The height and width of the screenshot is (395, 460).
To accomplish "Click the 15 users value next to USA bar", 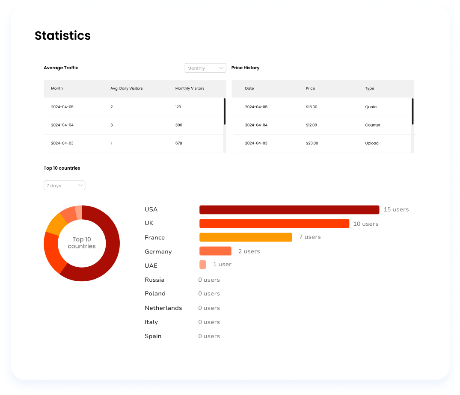I will tap(396, 209).
